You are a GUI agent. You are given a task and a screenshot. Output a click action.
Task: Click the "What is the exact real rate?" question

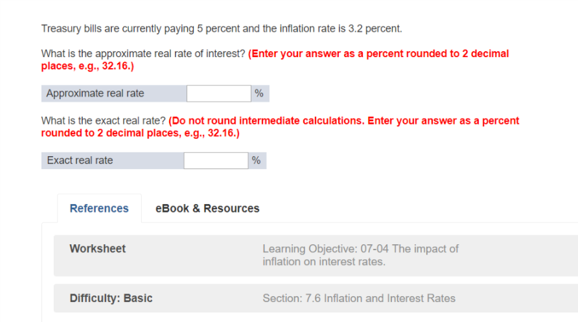click(x=103, y=121)
